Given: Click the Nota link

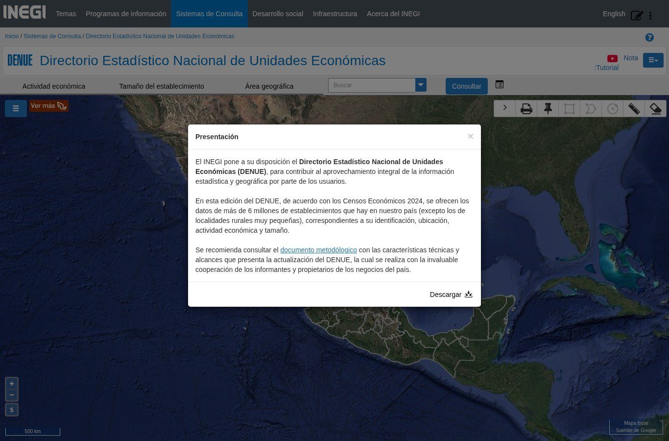Looking at the screenshot, I should pos(631,58).
